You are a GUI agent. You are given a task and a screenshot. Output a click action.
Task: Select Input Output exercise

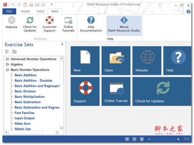click(x=25, y=118)
